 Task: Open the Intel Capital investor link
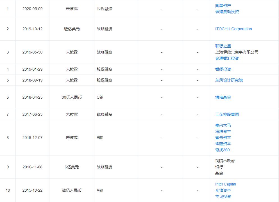[225, 184]
